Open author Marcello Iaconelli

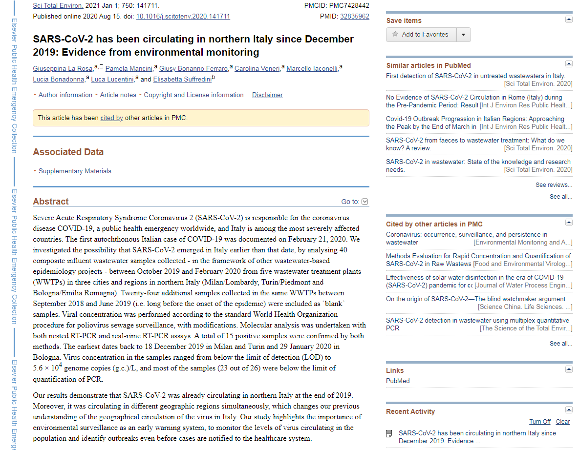pyautogui.click(x=312, y=69)
